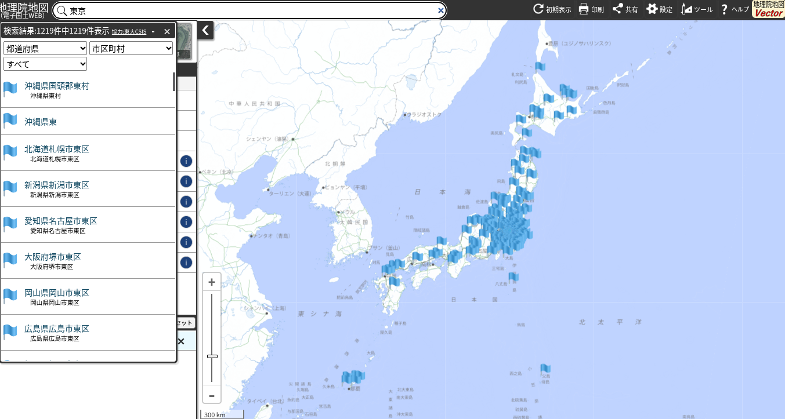The width and height of the screenshot is (785, 419).
Task: Collapse the side panel with chevron
Action: click(205, 30)
